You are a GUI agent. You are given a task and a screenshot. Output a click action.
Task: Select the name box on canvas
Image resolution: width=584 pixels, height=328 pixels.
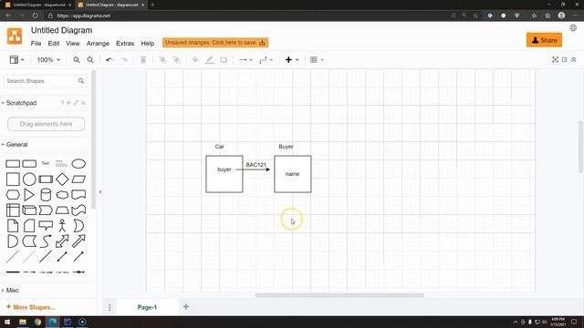(x=293, y=174)
